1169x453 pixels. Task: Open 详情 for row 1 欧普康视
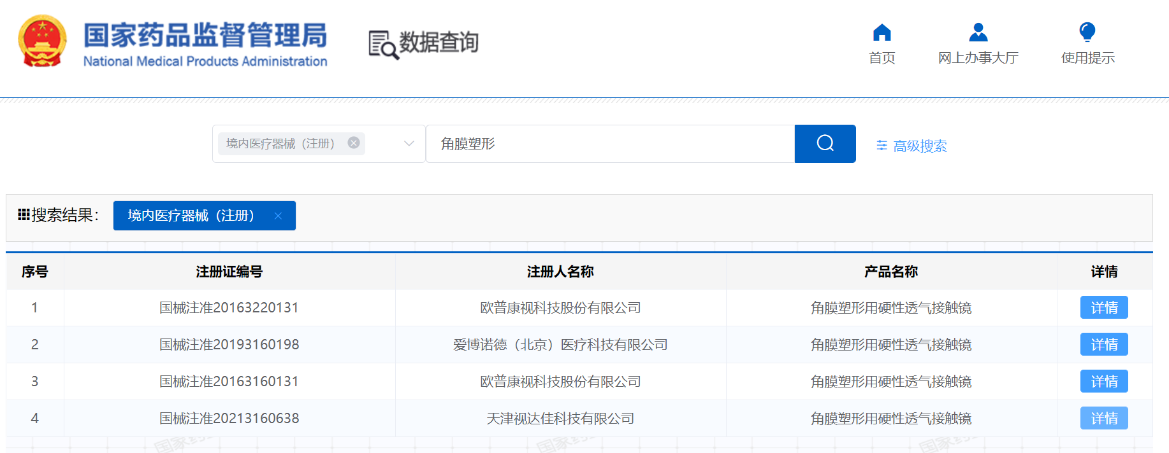click(1103, 308)
